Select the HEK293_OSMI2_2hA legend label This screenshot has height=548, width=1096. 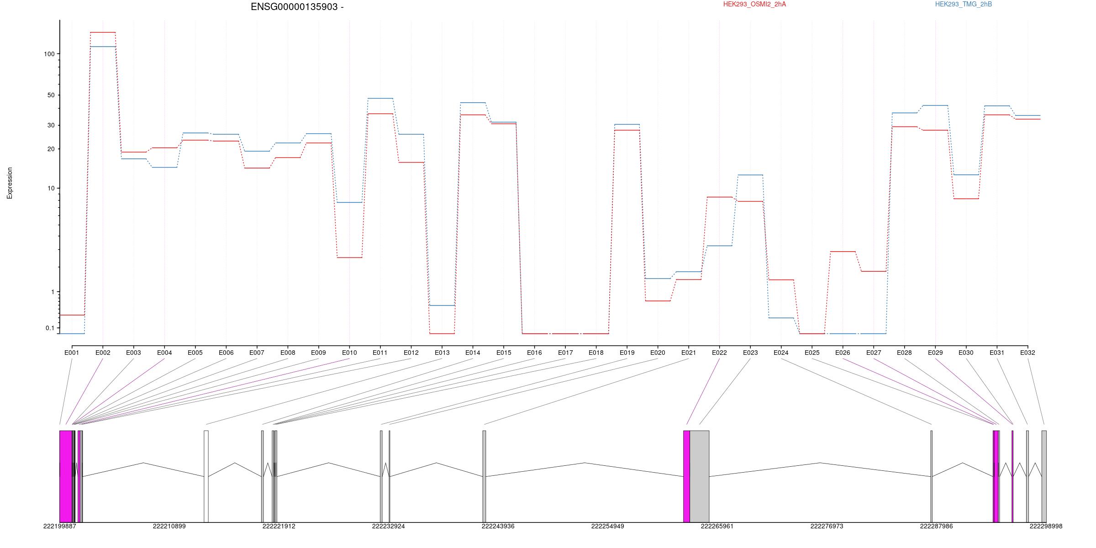click(x=754, y=4)
